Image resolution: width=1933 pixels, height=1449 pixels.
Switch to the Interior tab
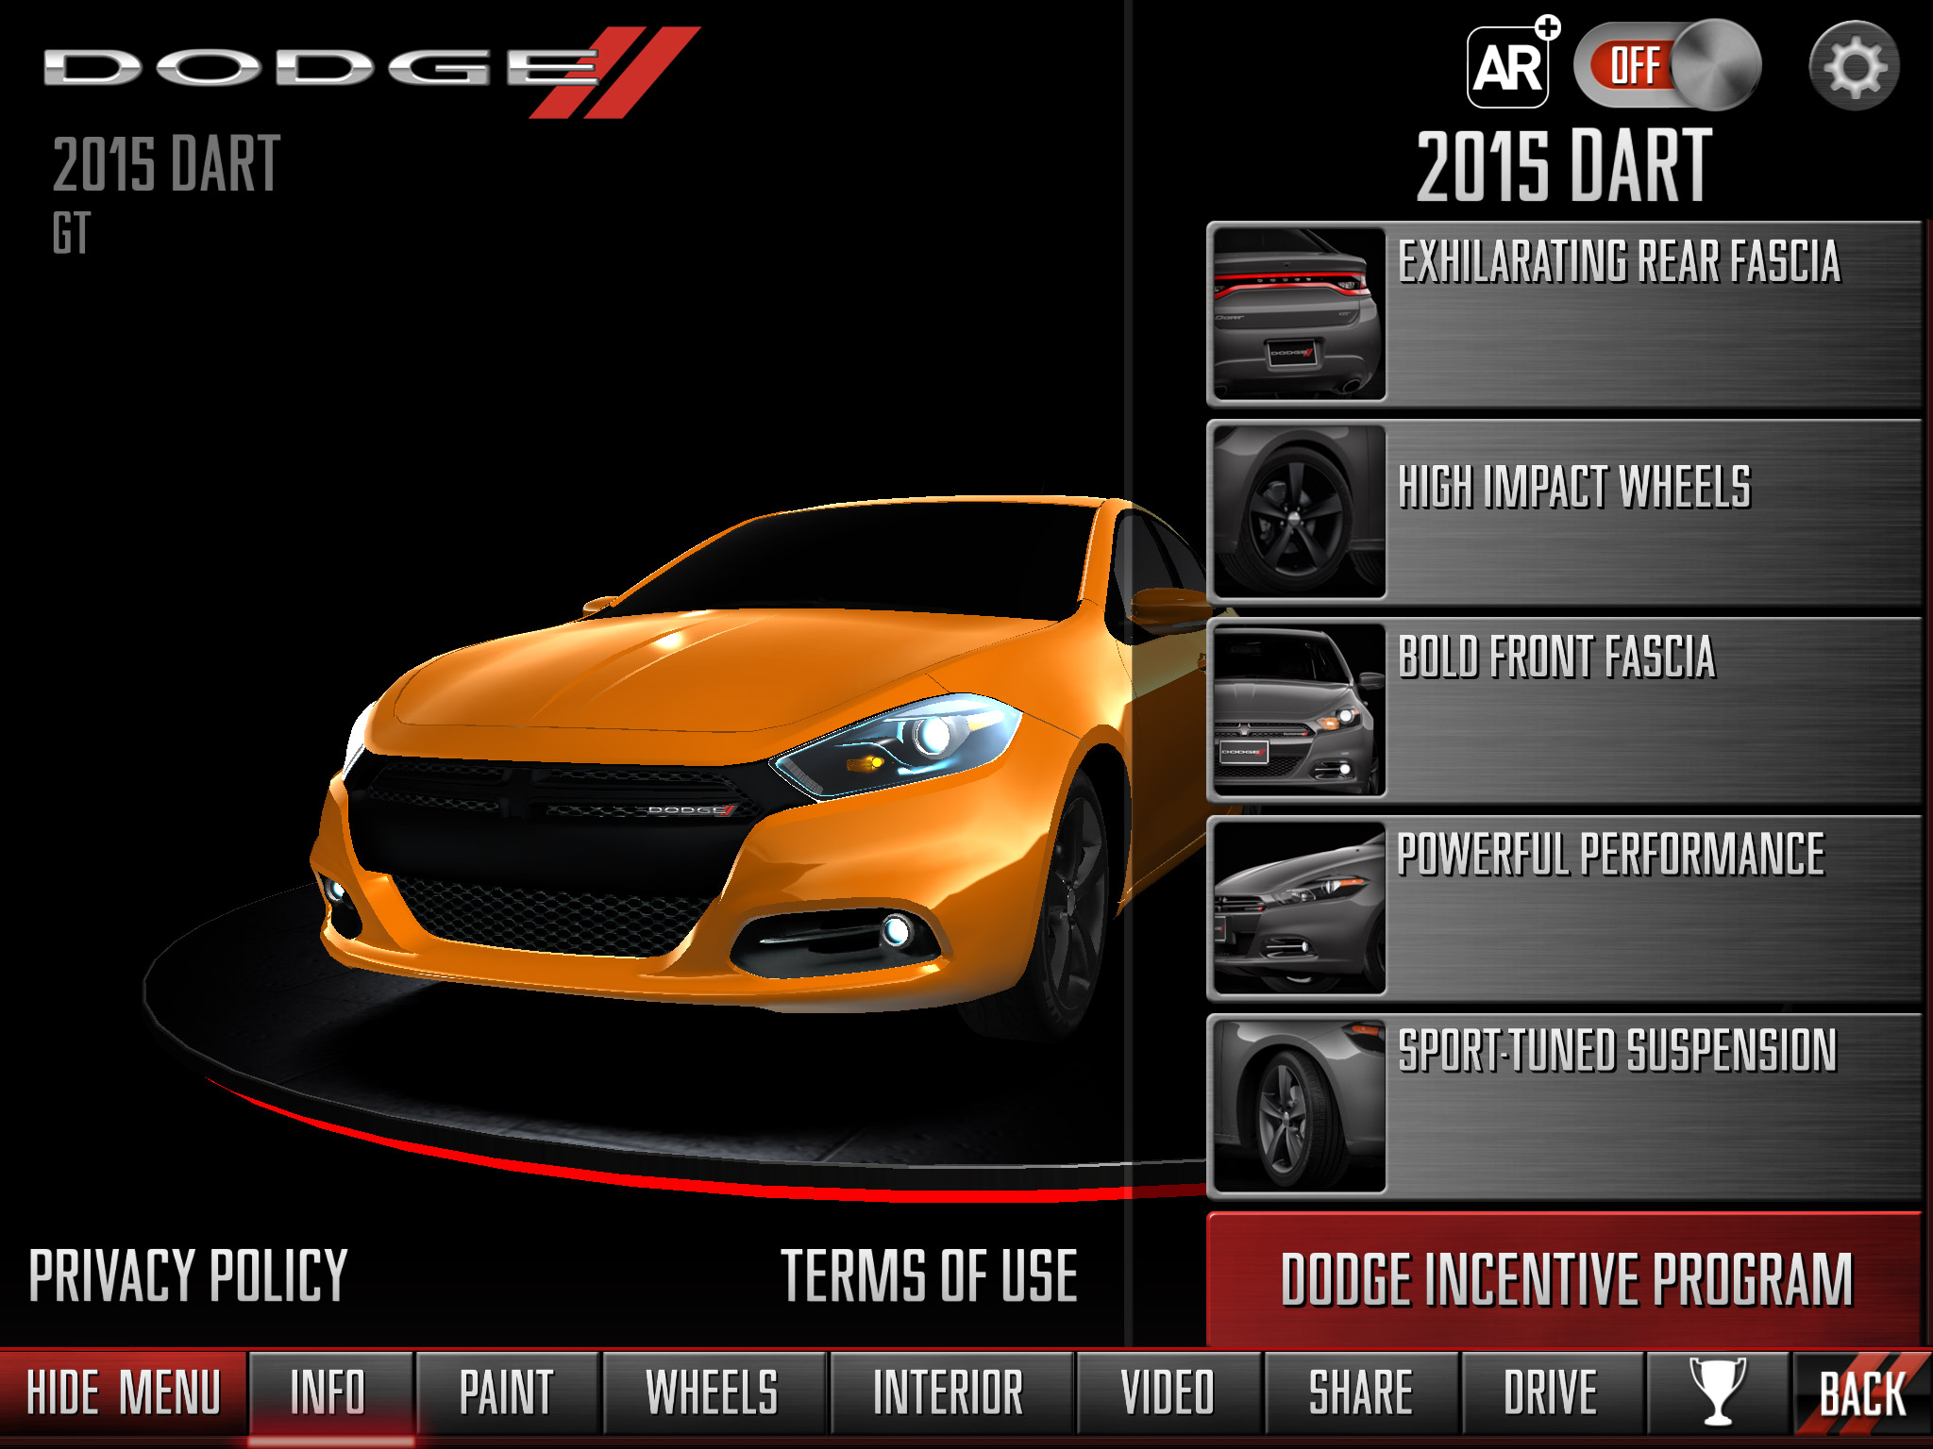[950, 1392]
